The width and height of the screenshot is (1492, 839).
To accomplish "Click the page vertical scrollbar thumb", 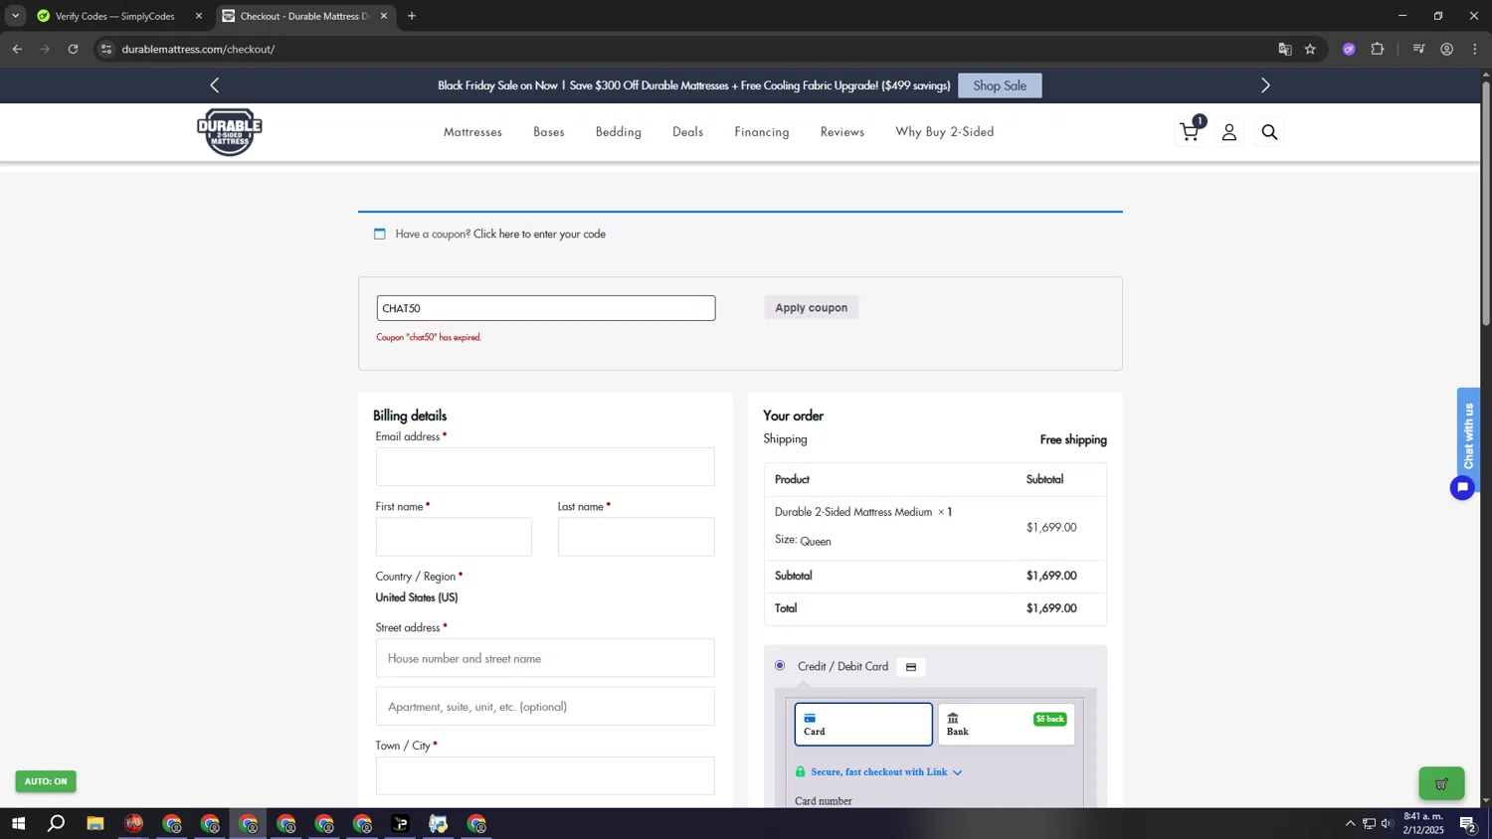I will 1486,202.
